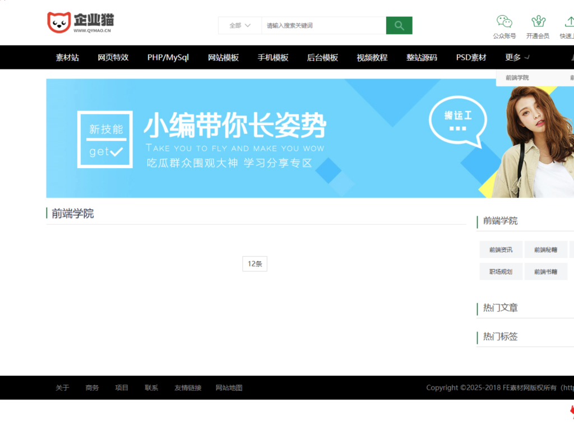Click the 12条 pagination button
The image size is (574, 438).
(254, 263)
